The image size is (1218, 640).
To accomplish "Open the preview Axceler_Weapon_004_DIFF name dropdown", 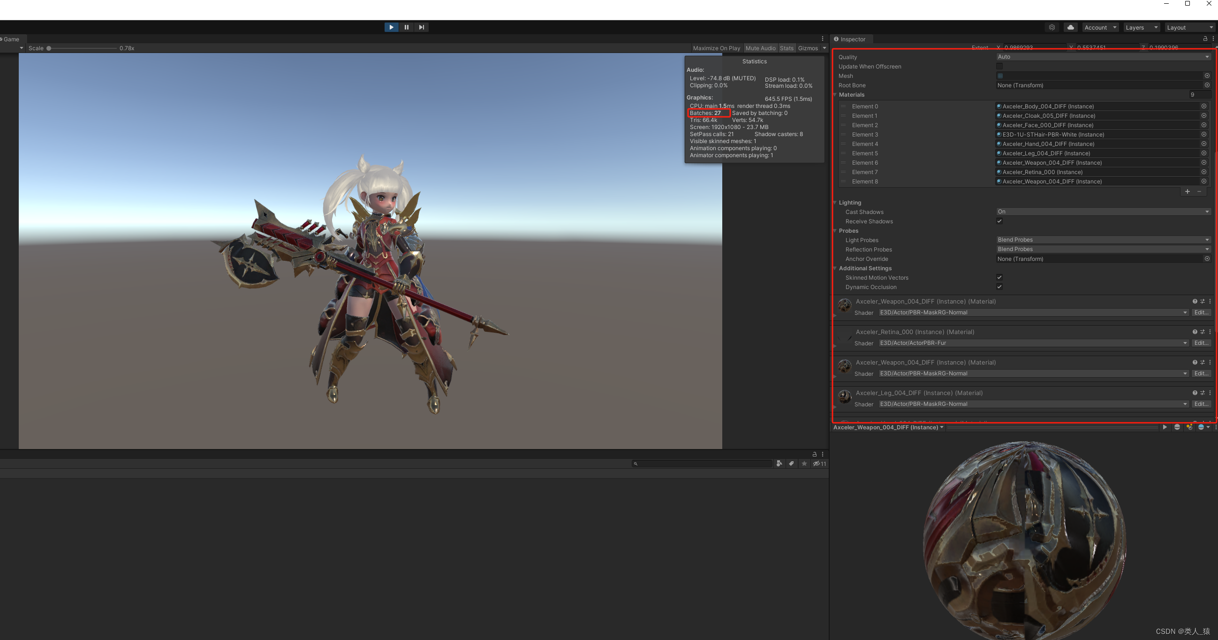I will pos(888,427).
